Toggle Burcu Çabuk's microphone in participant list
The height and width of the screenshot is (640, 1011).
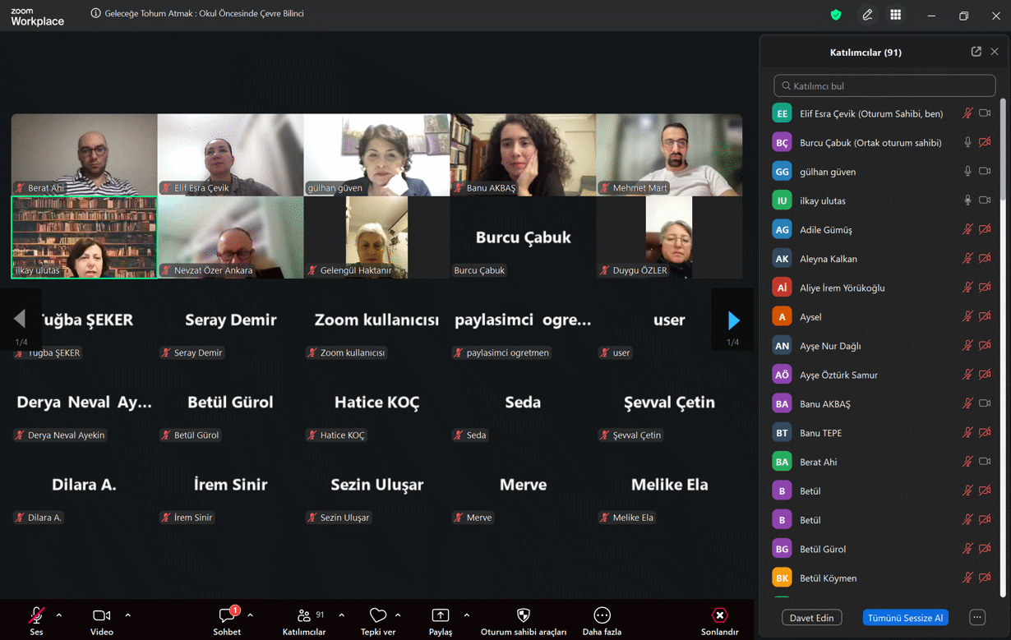(x=967, y=142)
